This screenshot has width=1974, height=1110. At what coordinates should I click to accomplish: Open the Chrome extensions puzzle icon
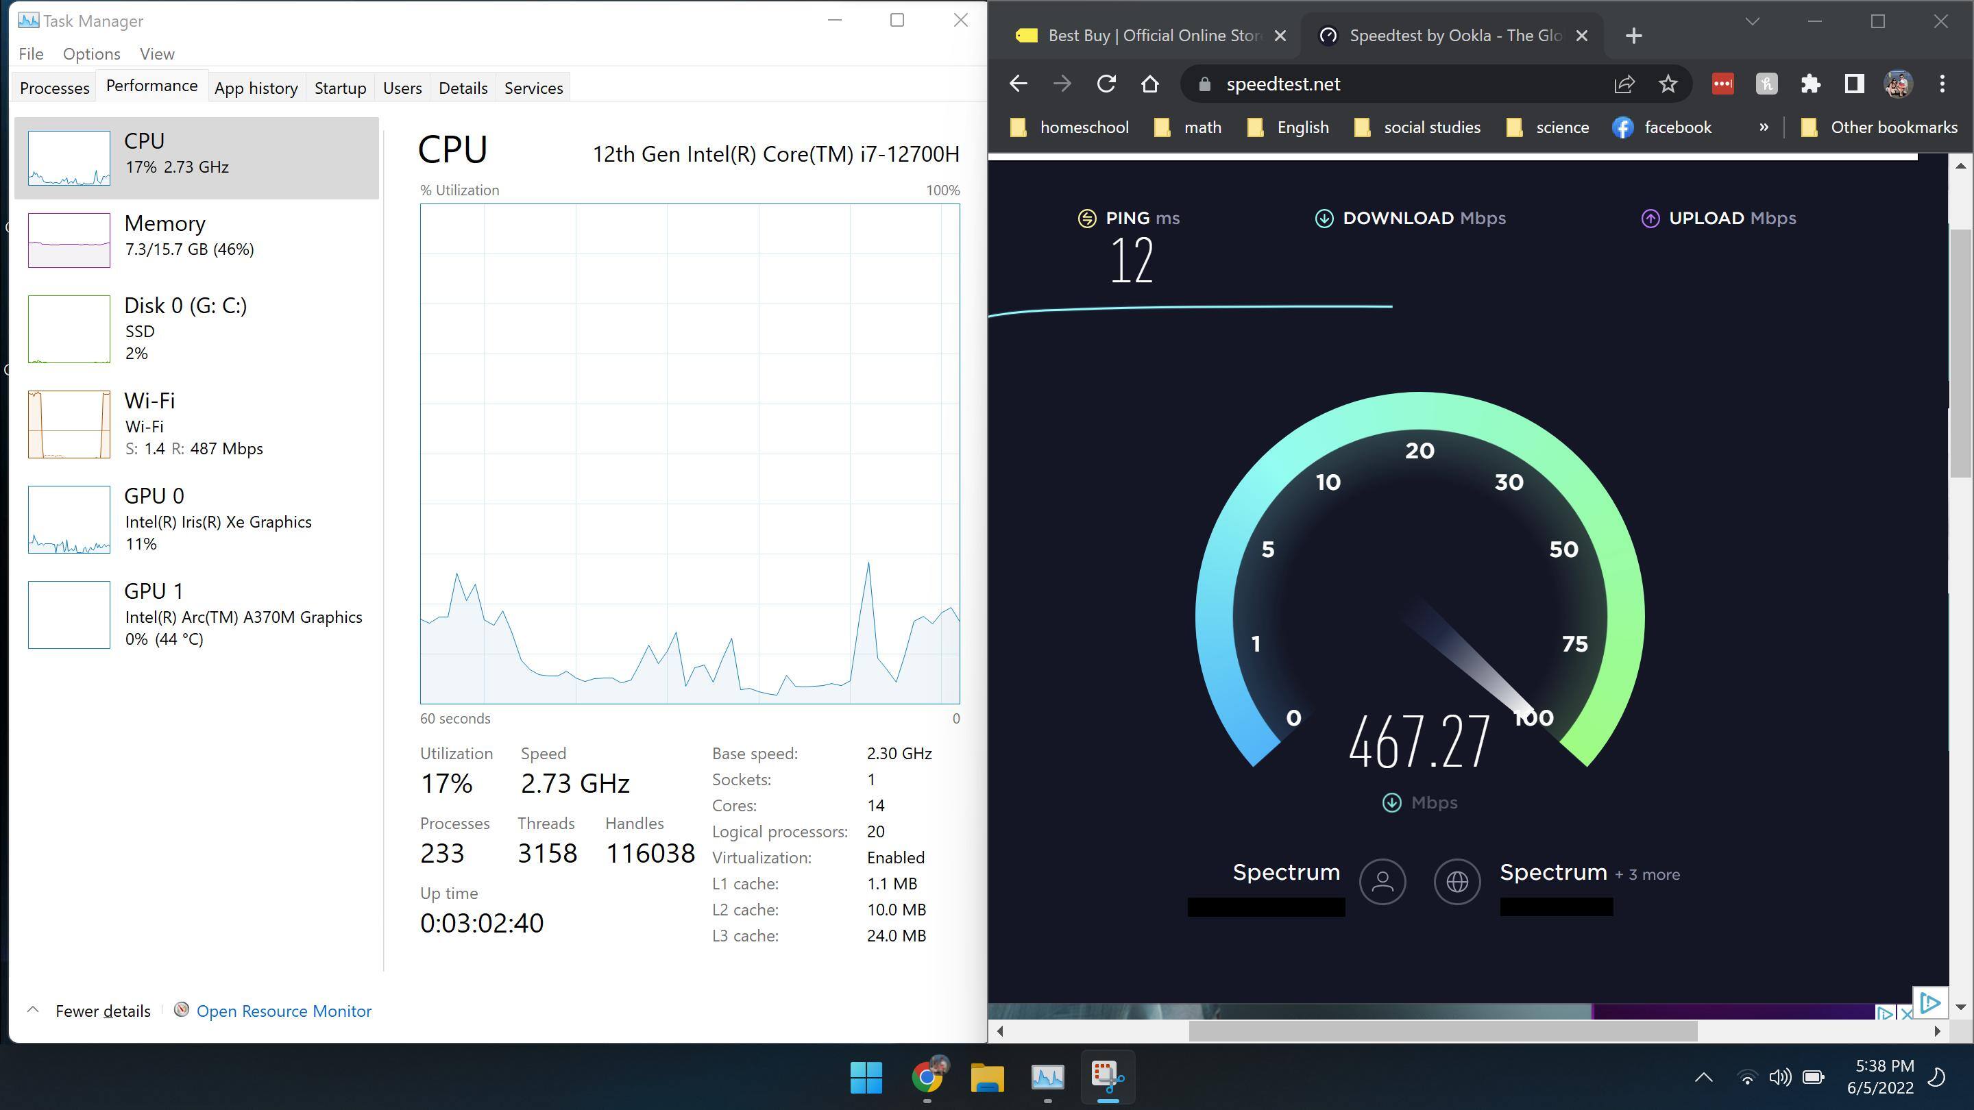(1810, 84)
